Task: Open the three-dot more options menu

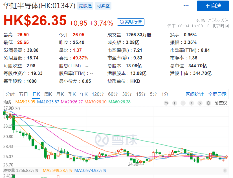Action: pyautogui.click(x=186, y=5)
